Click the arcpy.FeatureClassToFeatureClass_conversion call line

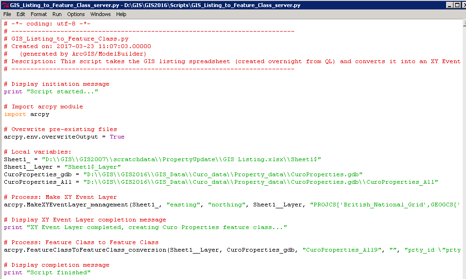coord(232,250)
